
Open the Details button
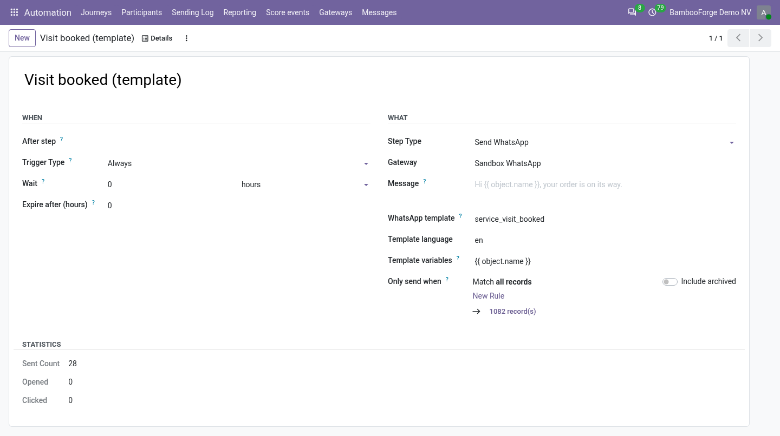pos(157,38)
